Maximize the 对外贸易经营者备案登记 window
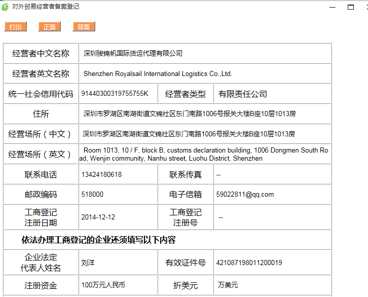 coord(351,7)
